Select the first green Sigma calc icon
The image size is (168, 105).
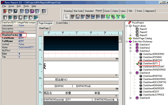pyautogui.click(x=118, y=17)
